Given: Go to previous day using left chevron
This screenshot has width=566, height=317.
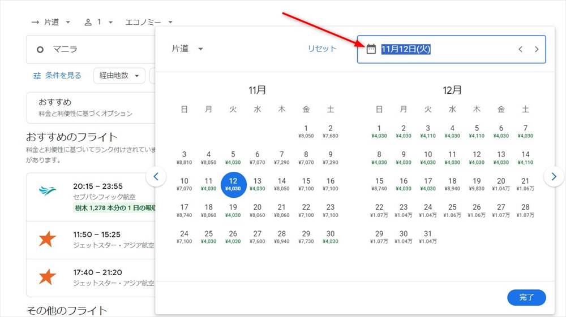Looking at the screenshot, I should 520,49.
